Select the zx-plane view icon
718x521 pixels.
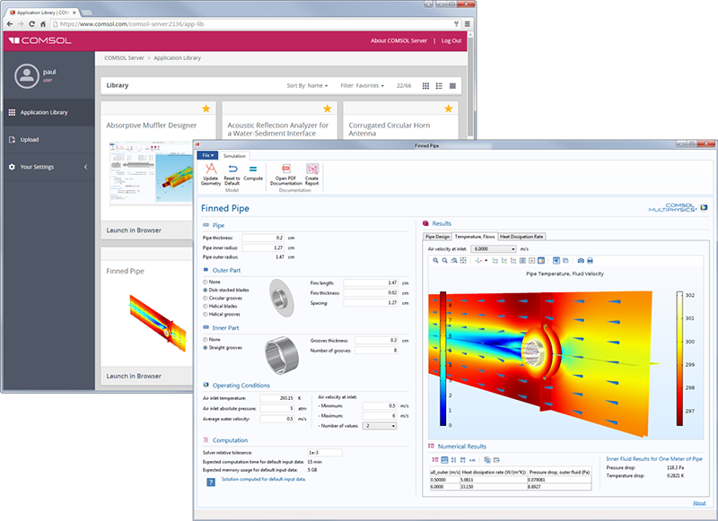click(x=513, y=260)
